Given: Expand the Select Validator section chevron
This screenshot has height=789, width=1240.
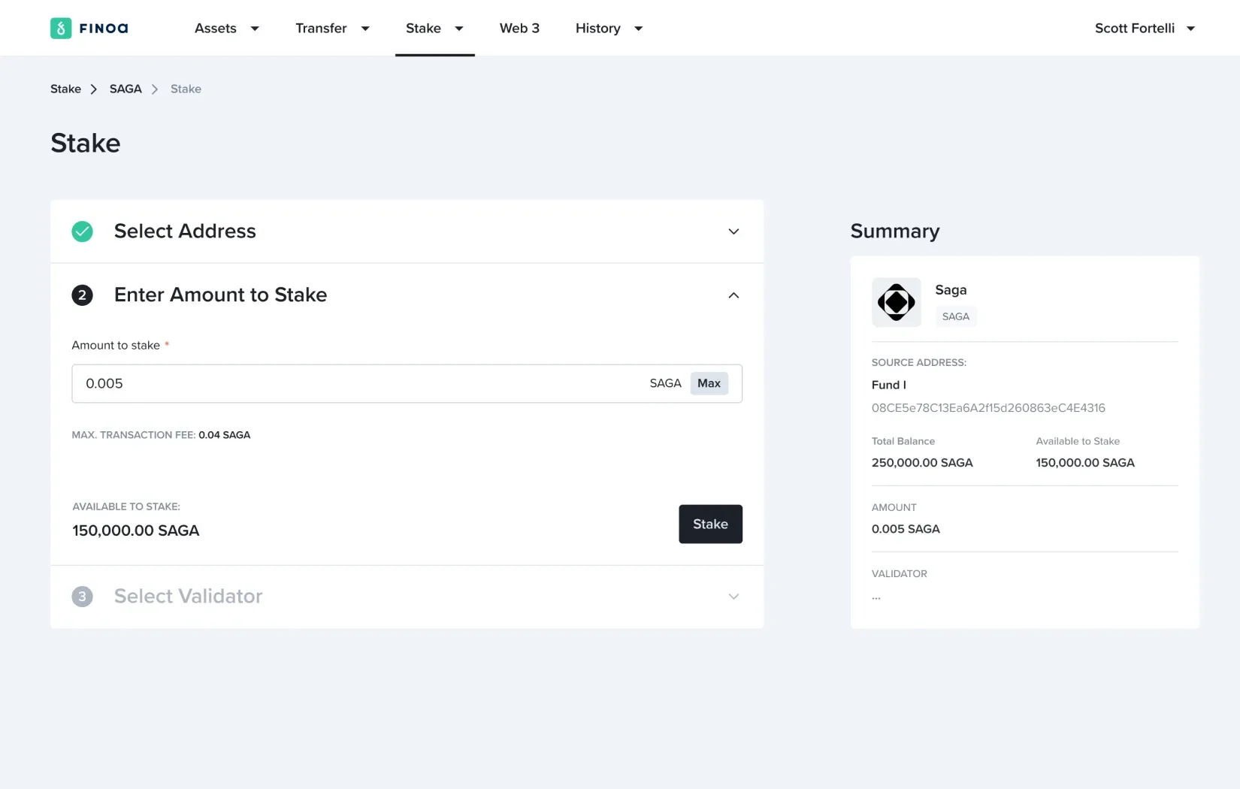Looking at the screenshot, I should [733, 597].
